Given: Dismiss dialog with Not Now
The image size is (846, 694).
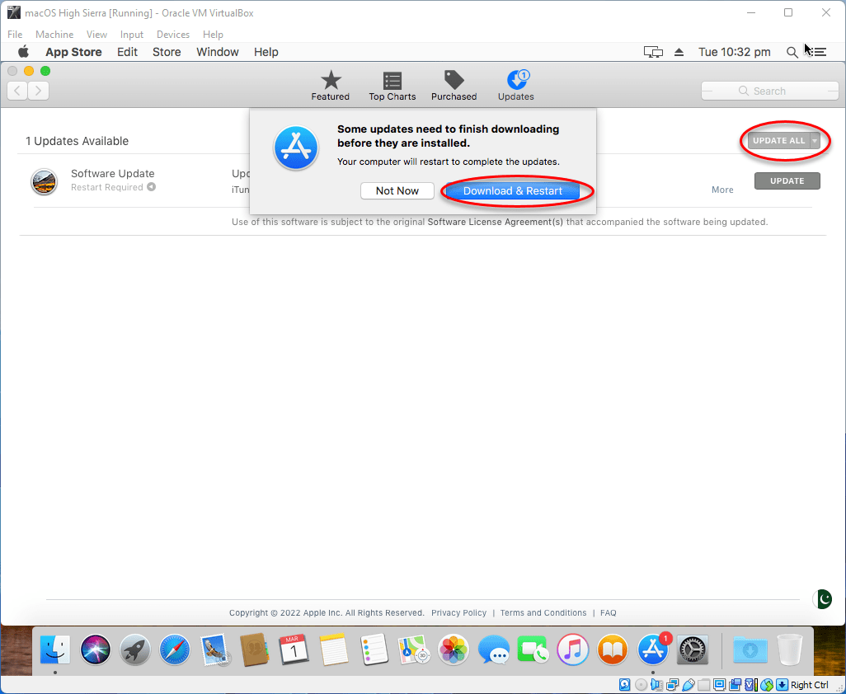Looking at the screenshot, I should (x=397, y=191).
